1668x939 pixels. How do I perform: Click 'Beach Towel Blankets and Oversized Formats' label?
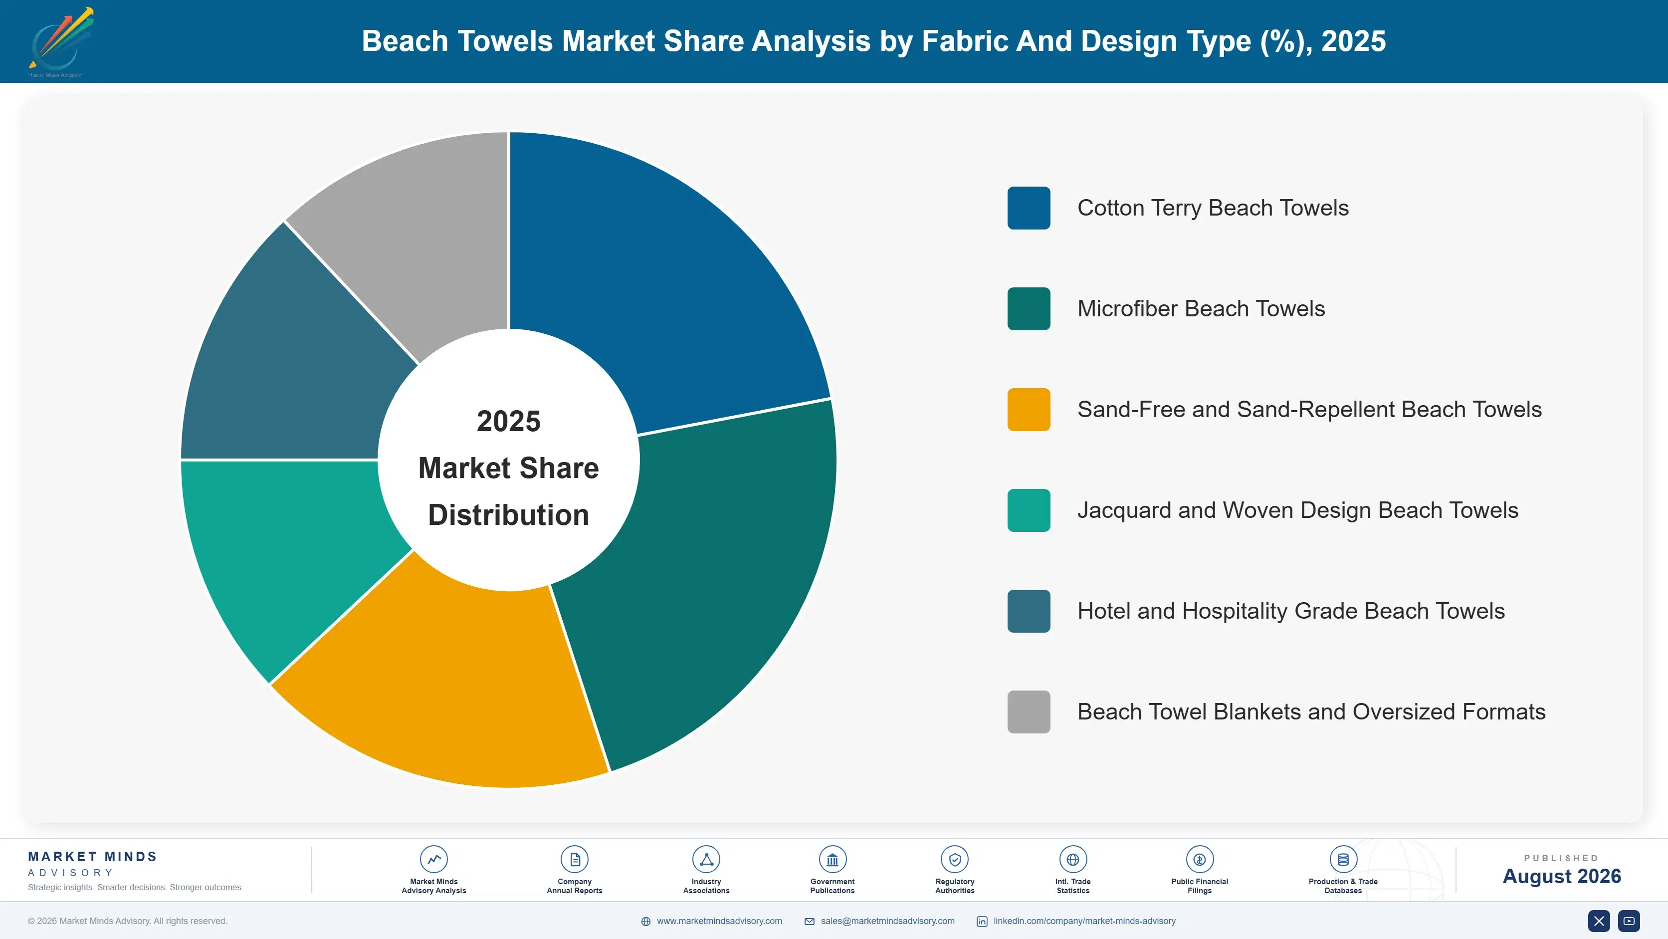[x=1311, y=711]
